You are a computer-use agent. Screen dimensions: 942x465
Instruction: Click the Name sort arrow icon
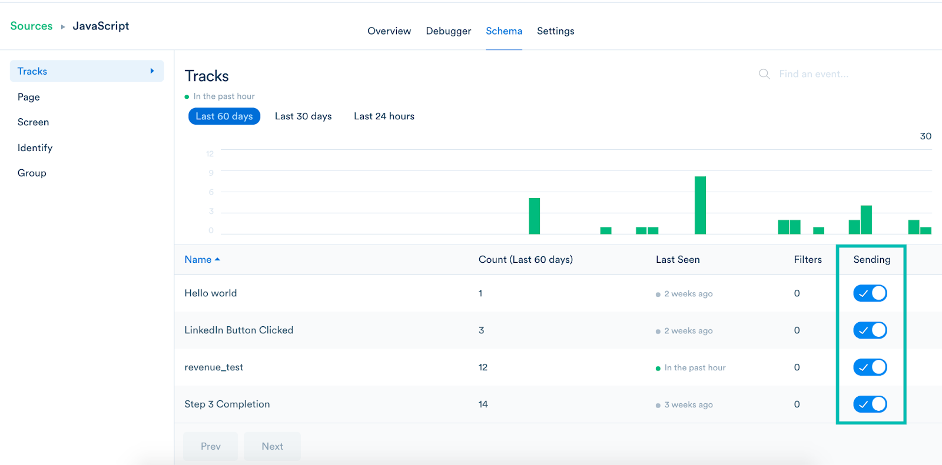[217, 259]
